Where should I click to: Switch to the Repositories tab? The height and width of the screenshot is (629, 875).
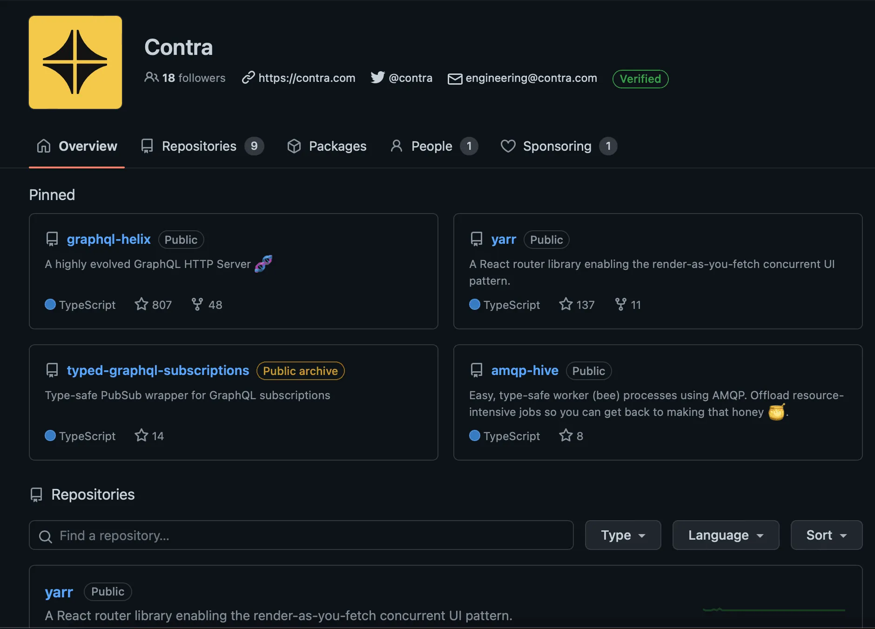tap(200, 146)
